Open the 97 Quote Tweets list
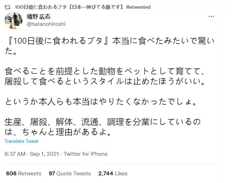The image size is (232, 183). (x=70, y=173)
